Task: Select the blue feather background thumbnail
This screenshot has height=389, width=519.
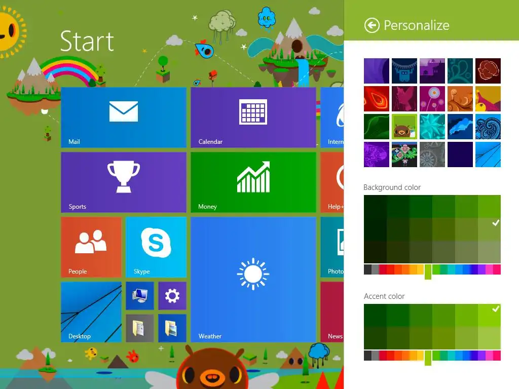Action: click(460, 127)
